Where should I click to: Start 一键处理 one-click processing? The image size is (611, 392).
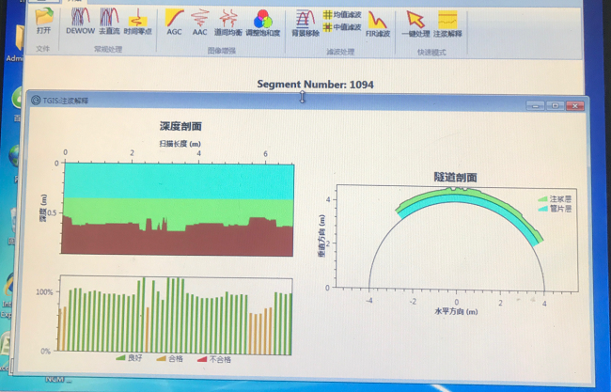(415, 20)
